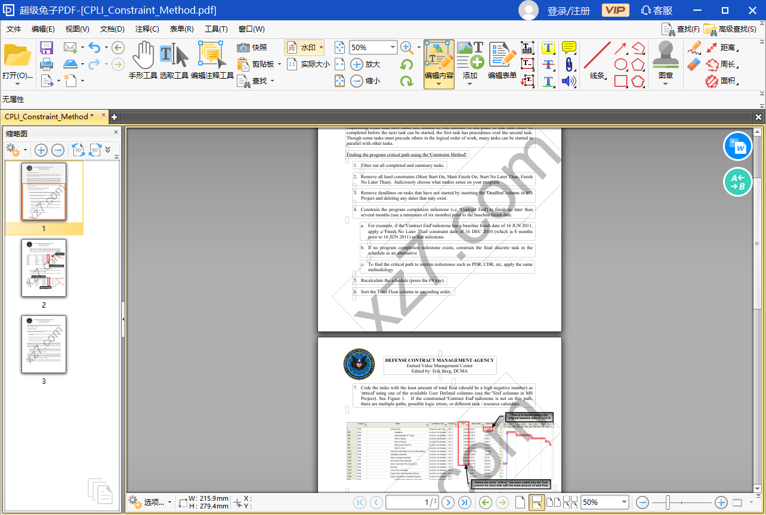
Task: Select the text Select tool (选取工具)
Action: coord(174,60)
